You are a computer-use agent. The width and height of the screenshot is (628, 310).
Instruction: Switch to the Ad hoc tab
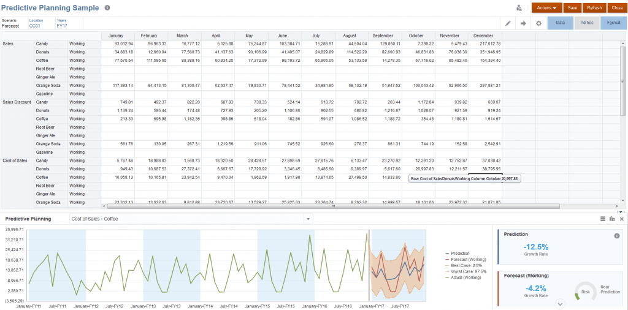click(x=586, y=23)
